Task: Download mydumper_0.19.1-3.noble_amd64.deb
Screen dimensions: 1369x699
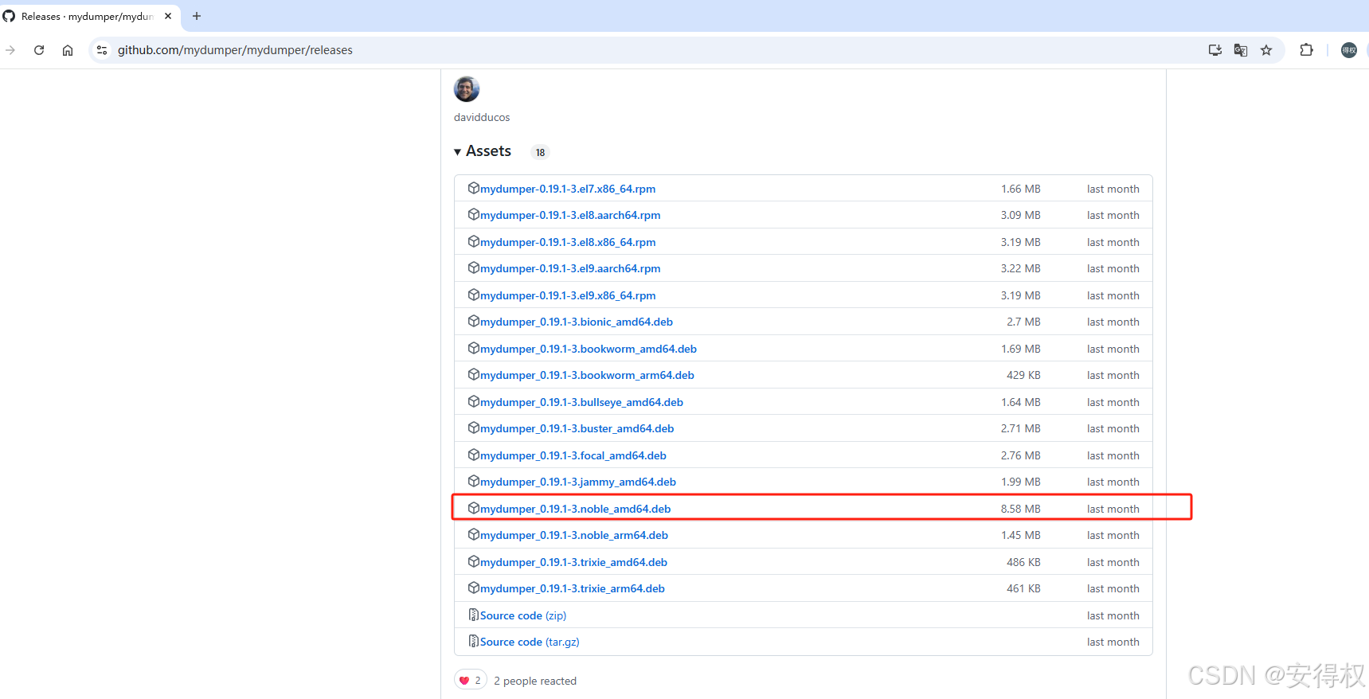Action: pyautogui.click(x=576, y=509)
